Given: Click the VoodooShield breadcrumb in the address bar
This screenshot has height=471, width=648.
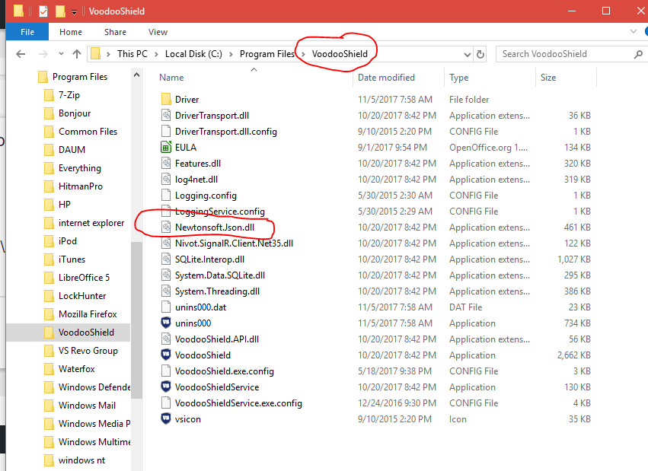Looking at the screenshot, I should pyautogui.click(x=340, y=54).
